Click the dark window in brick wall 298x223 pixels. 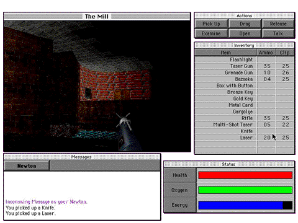(88, 92)
